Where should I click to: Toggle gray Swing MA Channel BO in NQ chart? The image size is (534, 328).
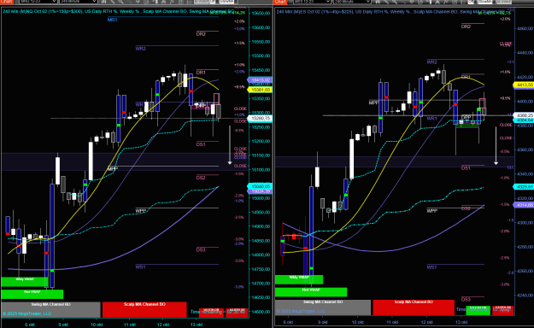pos(50,309)
